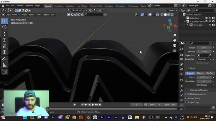
Task: Open the Object Mode dropdown
Action: (11, 15)
